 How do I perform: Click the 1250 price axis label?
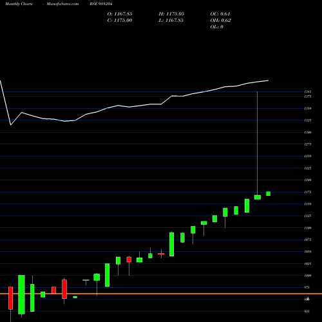click(308, 156)
